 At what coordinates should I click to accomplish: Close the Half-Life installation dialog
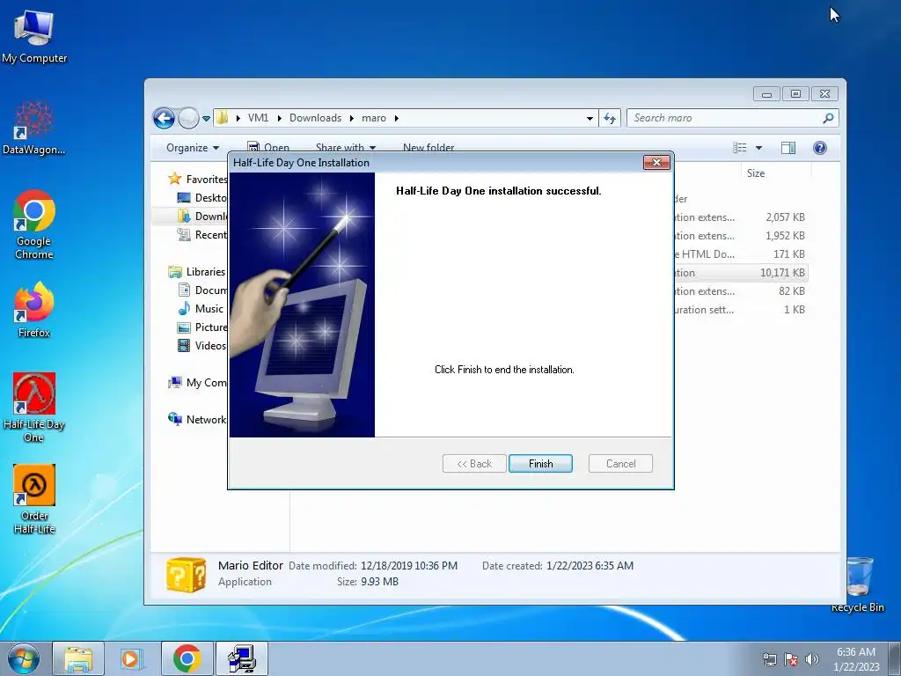pos(656,163)
